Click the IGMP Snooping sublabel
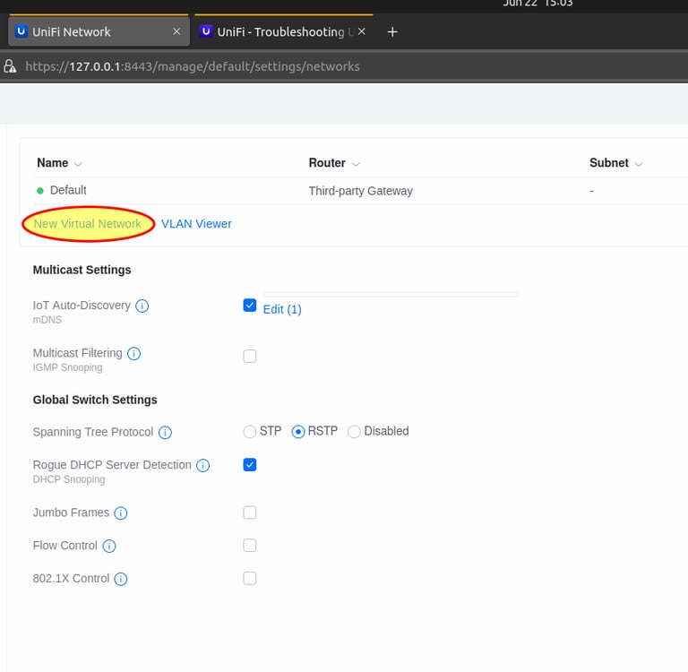This screenshot has height=672, width=688. pos(67,368)
